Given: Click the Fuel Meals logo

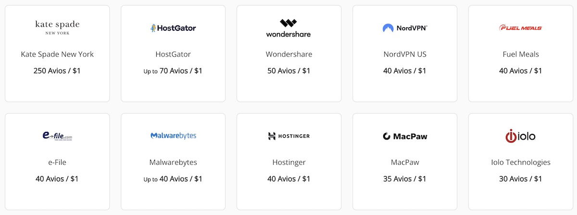Looking at the screenshot, I should click(520, 28).
